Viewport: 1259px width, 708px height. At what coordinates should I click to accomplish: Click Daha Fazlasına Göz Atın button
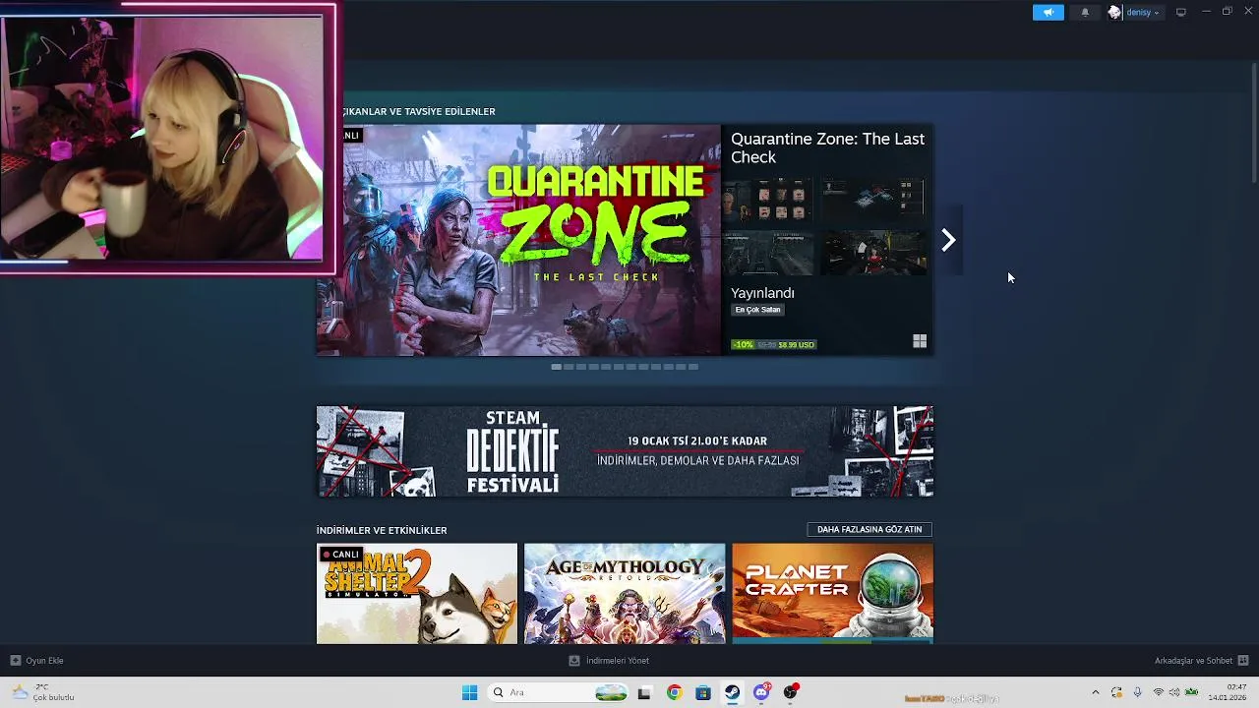pyautogui.click(x=869, y=529)
